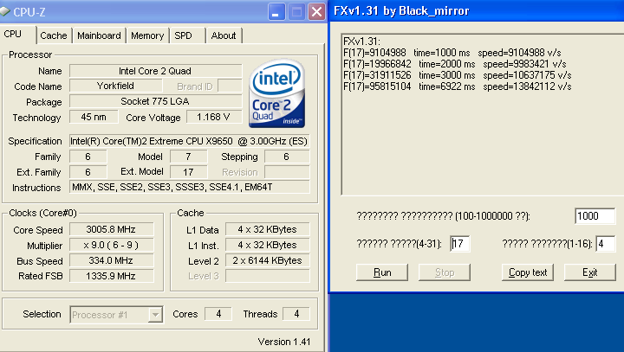Click the 'FXv1.31:' header line in output

[x=361, y=42]
